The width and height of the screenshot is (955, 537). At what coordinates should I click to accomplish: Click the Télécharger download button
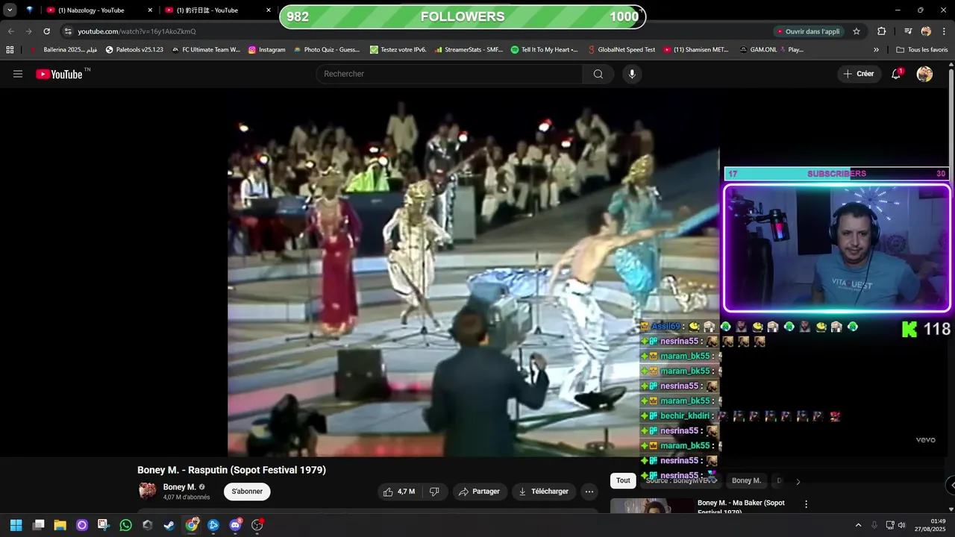click(543, 492)
